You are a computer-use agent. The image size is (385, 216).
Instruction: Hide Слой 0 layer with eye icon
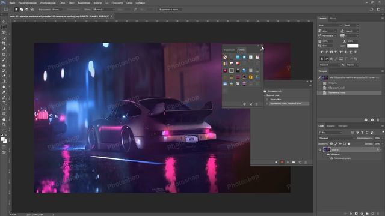320,149
